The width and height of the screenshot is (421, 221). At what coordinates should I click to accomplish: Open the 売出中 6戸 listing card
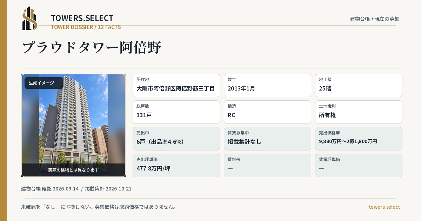[176, 139]
